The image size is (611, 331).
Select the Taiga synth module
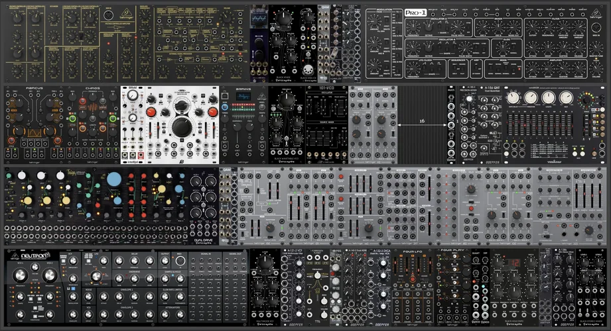97,206
